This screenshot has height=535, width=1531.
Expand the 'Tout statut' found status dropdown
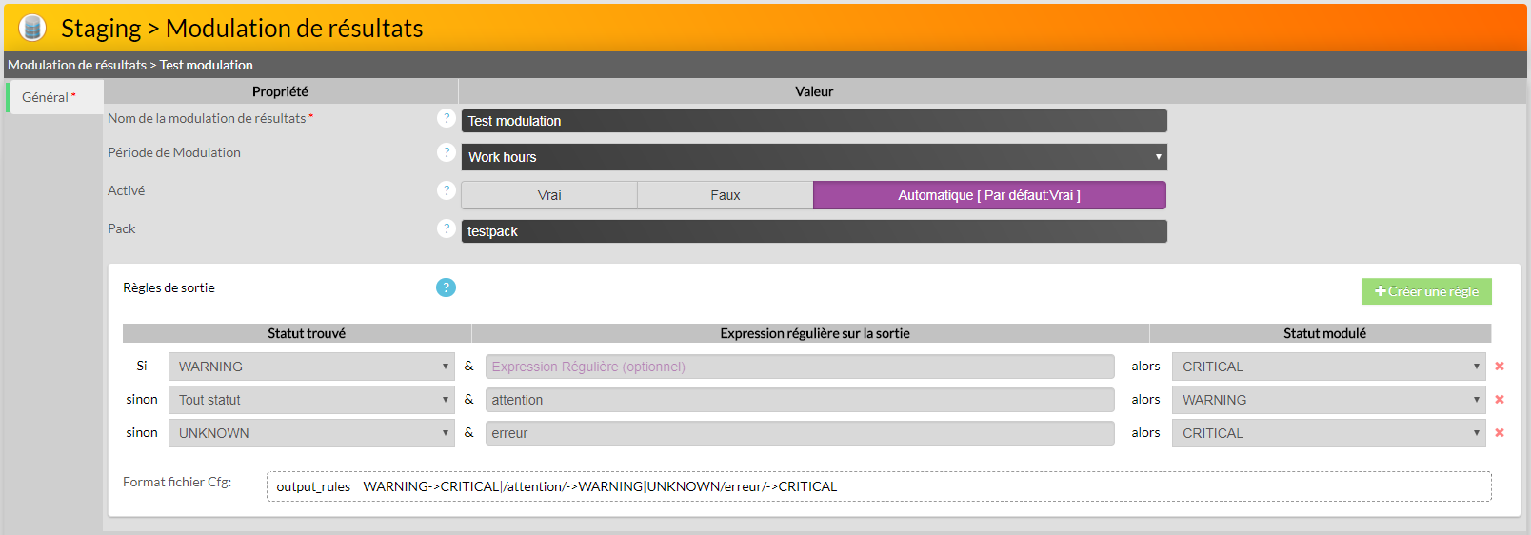(x=311, y=400)
